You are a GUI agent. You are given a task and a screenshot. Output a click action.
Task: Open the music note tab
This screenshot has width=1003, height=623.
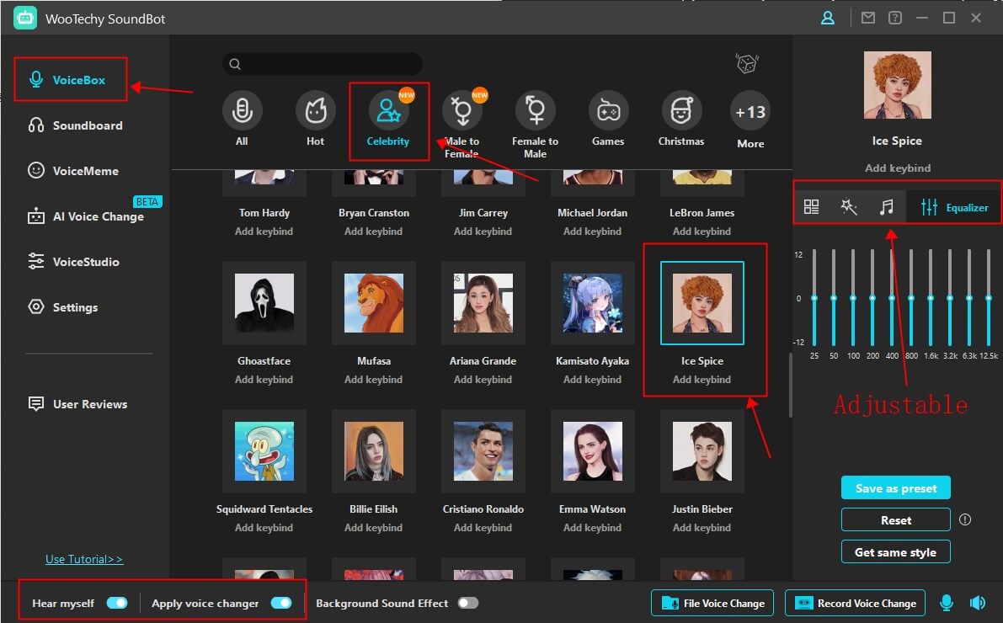click(886, 207)
